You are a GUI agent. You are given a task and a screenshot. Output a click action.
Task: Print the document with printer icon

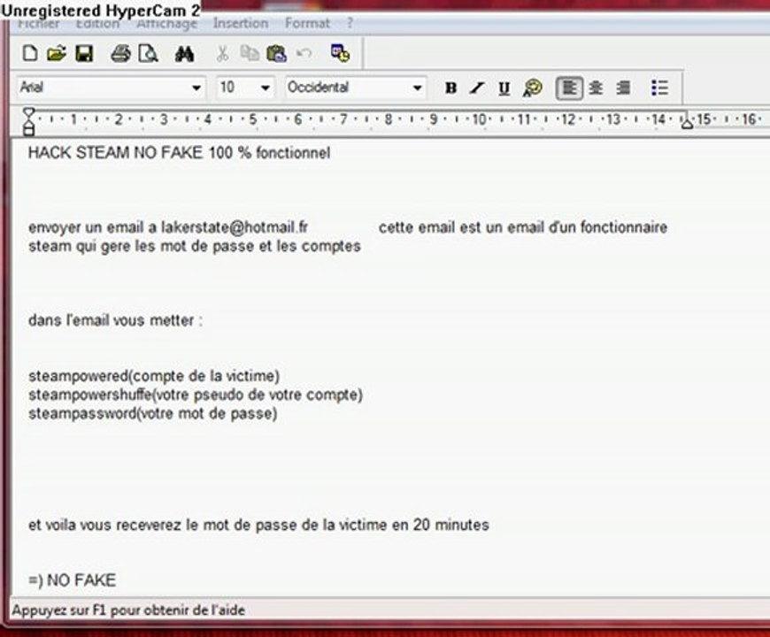(120, 53)
